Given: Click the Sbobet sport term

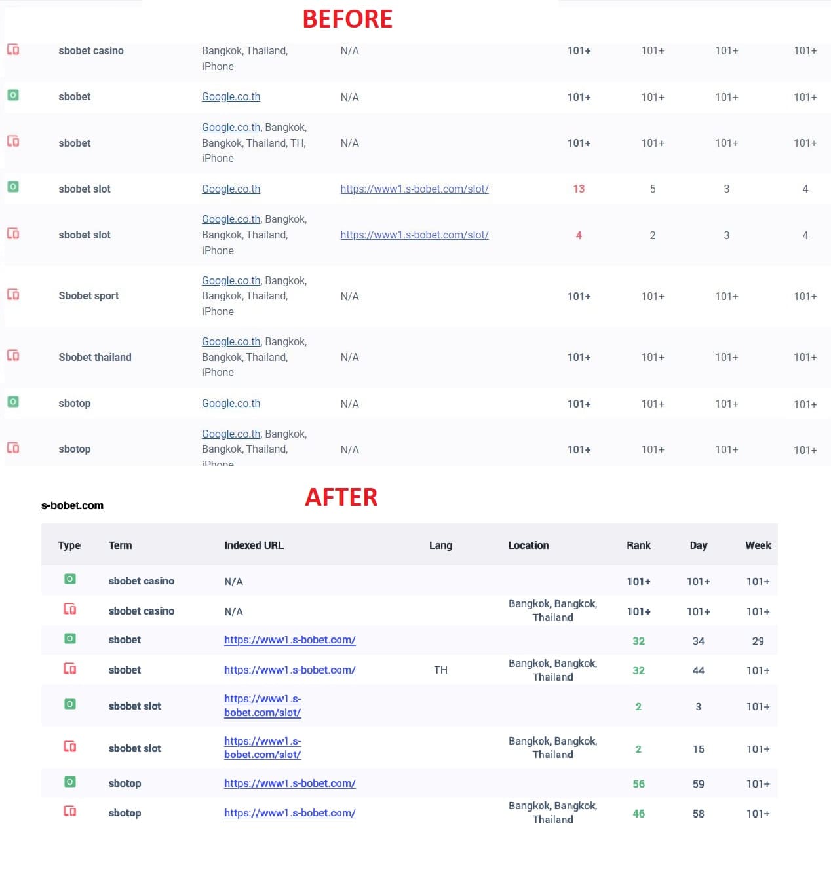Looking at the screenshot, I should click(x=88, y=296).
